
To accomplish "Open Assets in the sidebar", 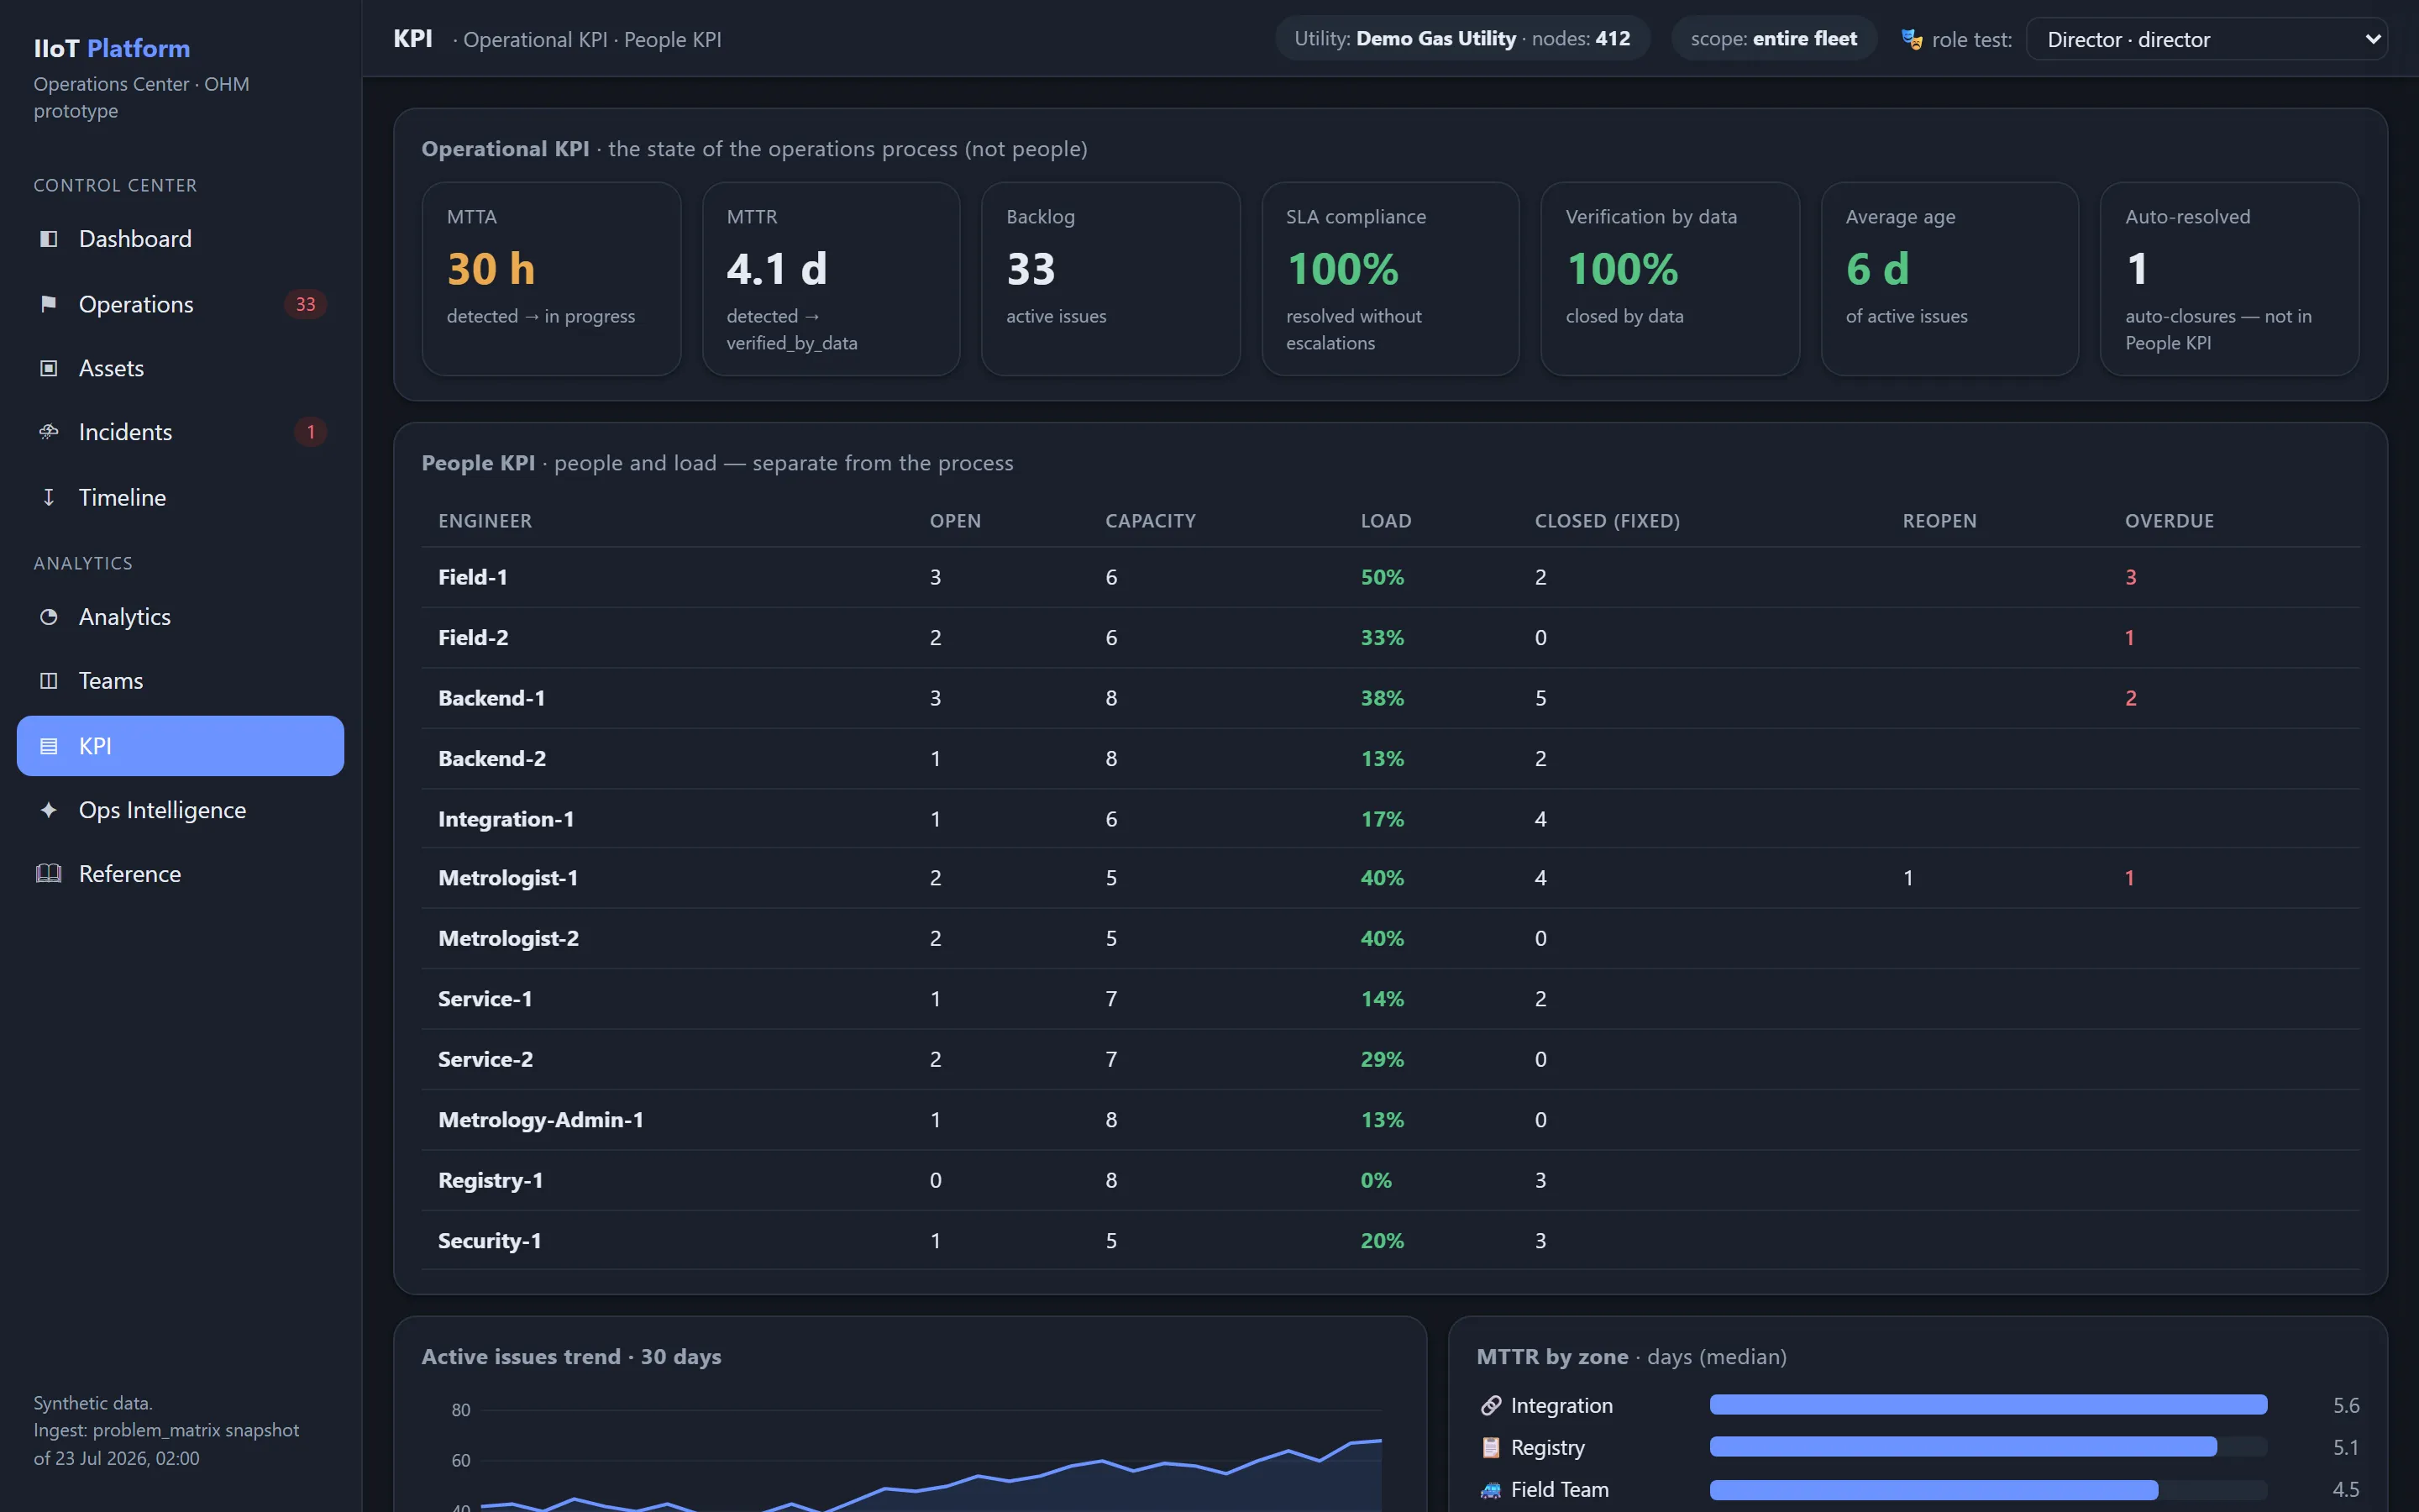I will (x=181, y=368).
